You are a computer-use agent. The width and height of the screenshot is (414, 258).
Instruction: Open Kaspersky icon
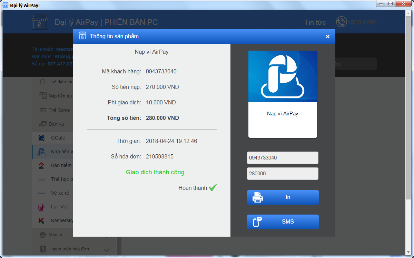pyautogui.click(x=41, y=221)
